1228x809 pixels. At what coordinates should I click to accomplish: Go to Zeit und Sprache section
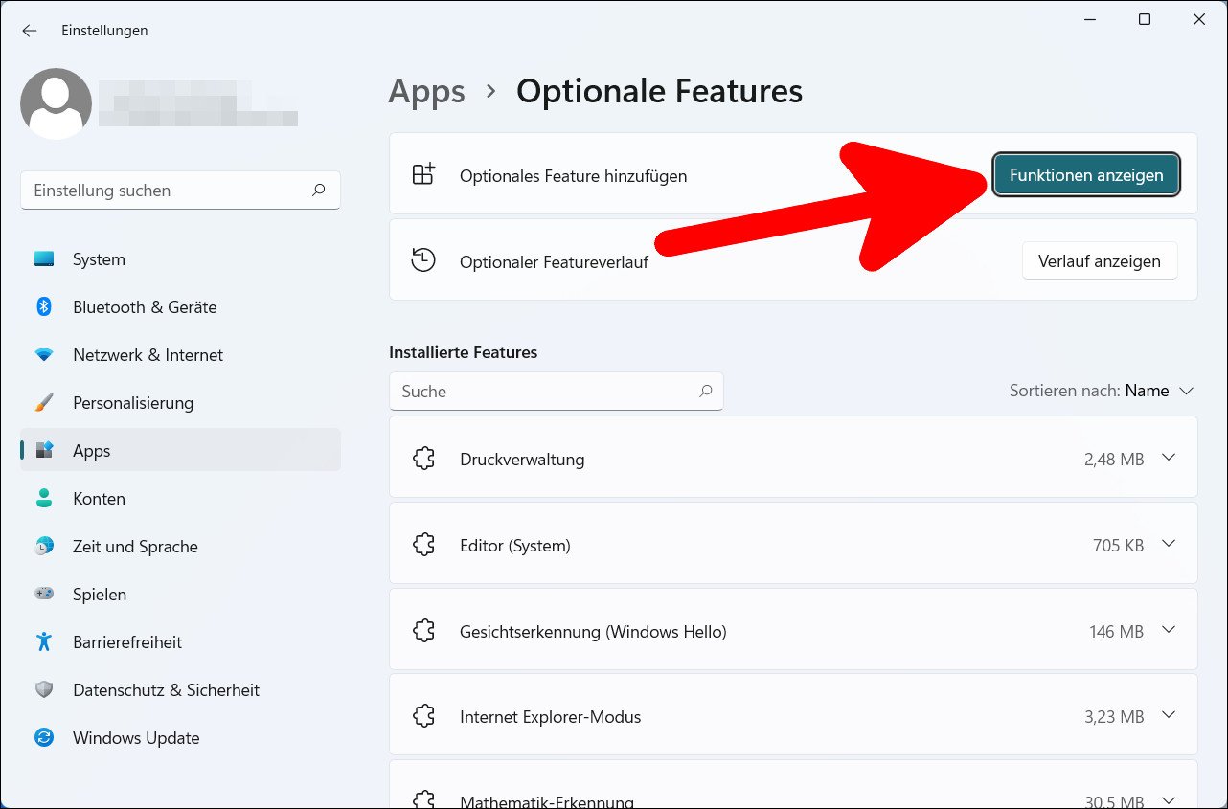[135, 547]
